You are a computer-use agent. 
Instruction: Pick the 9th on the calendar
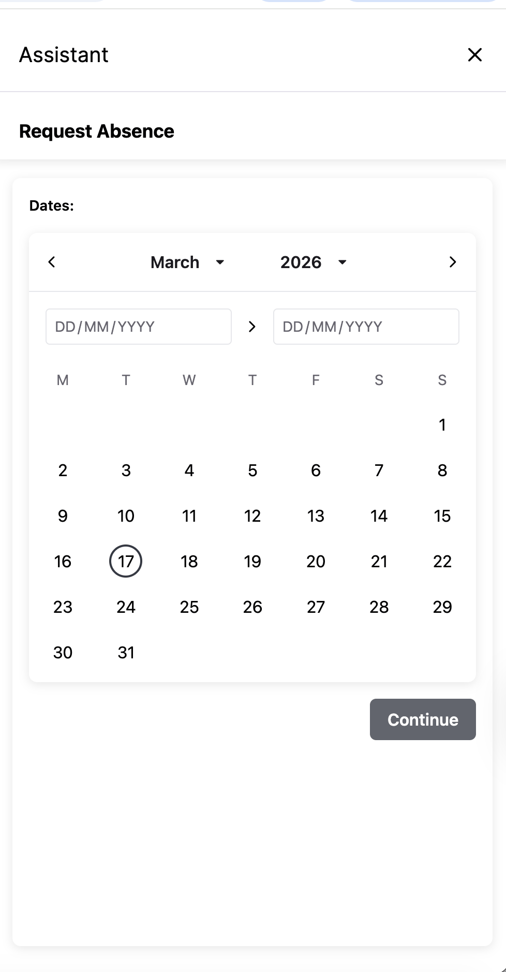click(x=63, y=516)
